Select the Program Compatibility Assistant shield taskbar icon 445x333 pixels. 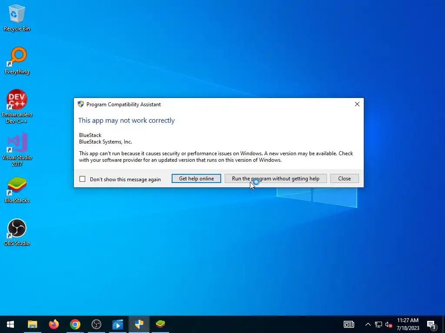tap(139, 324)
